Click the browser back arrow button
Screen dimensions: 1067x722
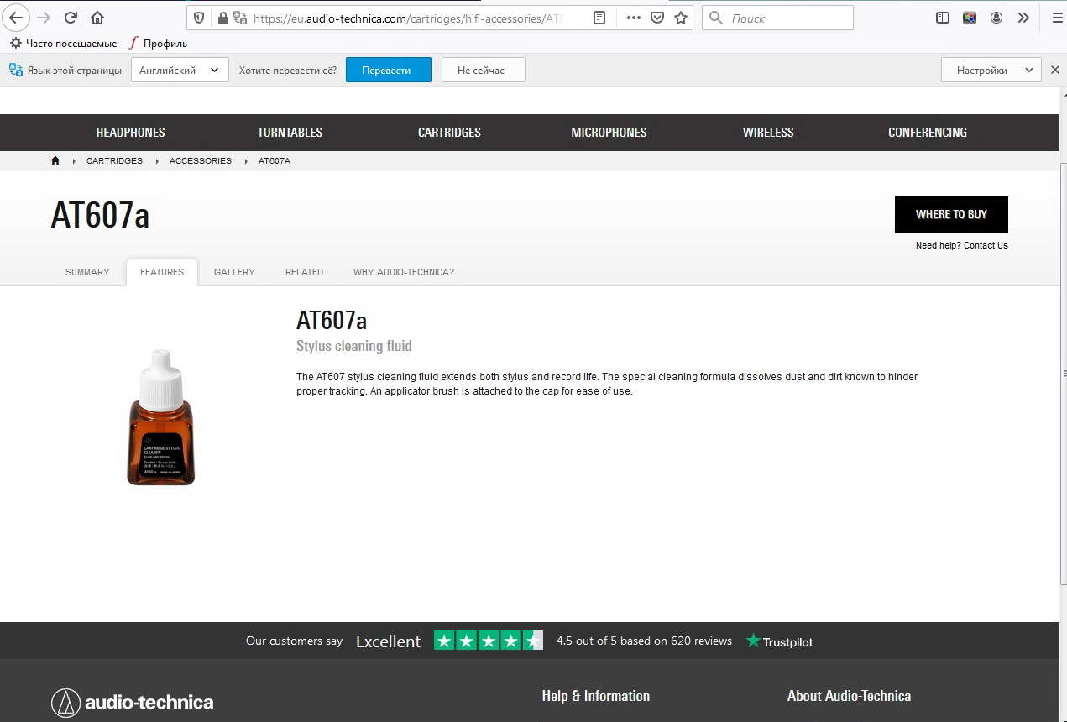pyautogui.click(x=18, y=18)
